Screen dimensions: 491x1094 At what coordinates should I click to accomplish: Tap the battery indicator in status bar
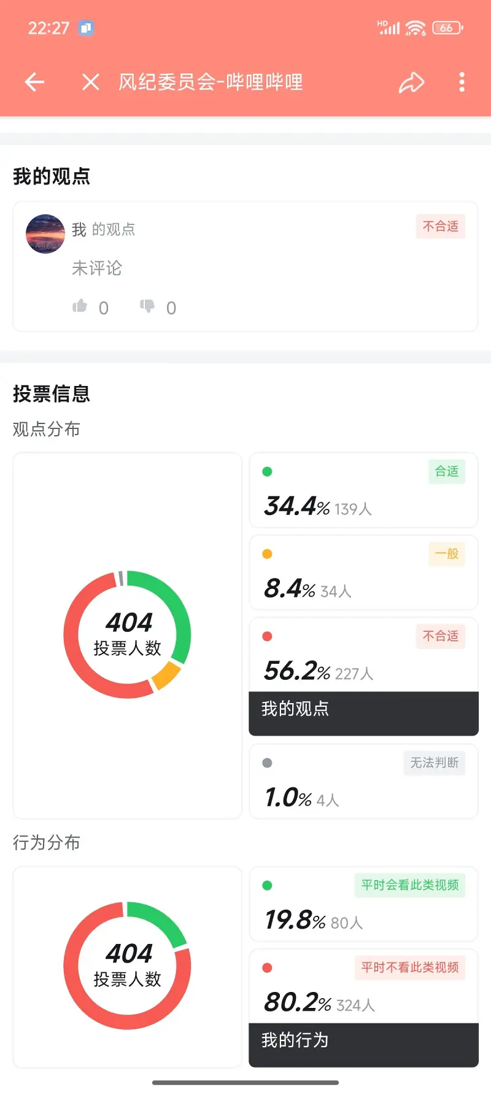point(447,28)
